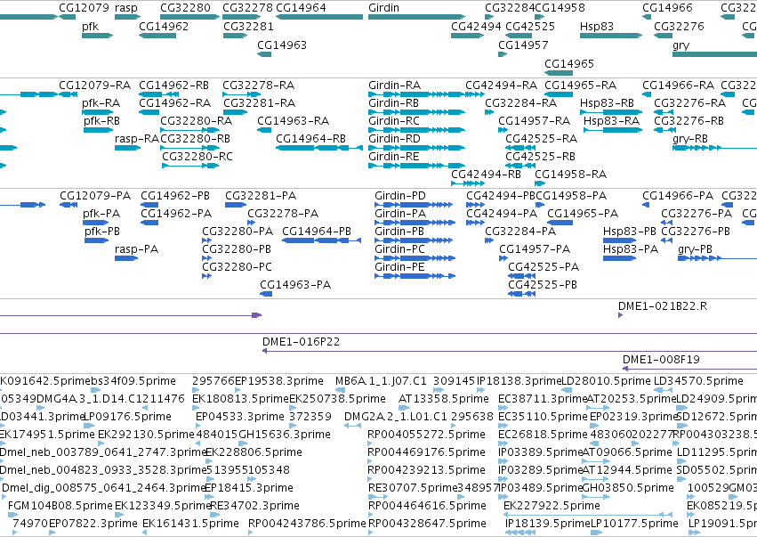Click the Girdin-RA transcript label
The image size is (757, 537).
(394, 85)
